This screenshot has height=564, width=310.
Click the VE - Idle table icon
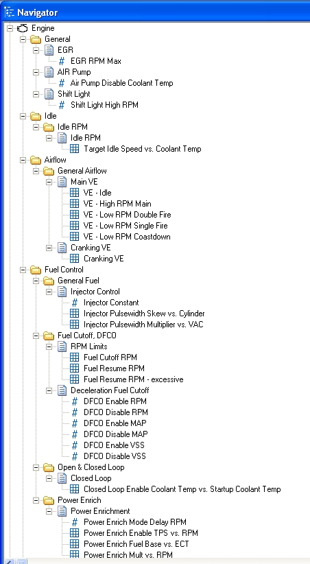tap(74, 193)
